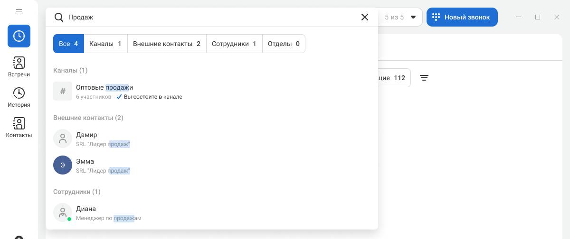Click the active clock icon in the sidebar
570x239 pixels.
click(19, 36)
